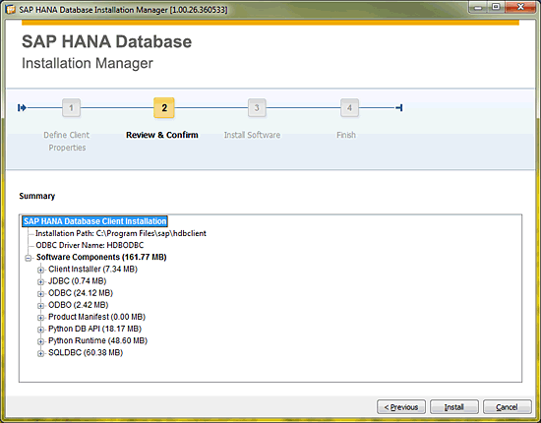Click the step 3 Install Software box

point(257,108)
